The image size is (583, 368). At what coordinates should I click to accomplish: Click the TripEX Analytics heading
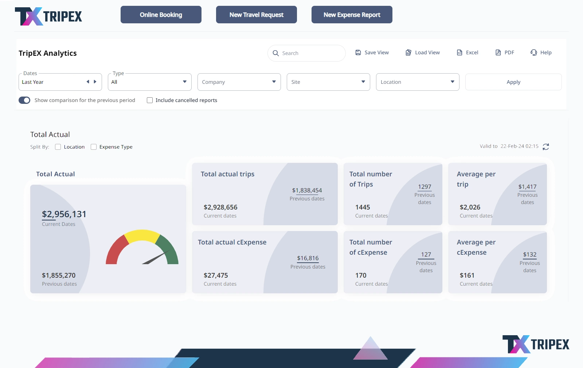(x=48, y=53)
